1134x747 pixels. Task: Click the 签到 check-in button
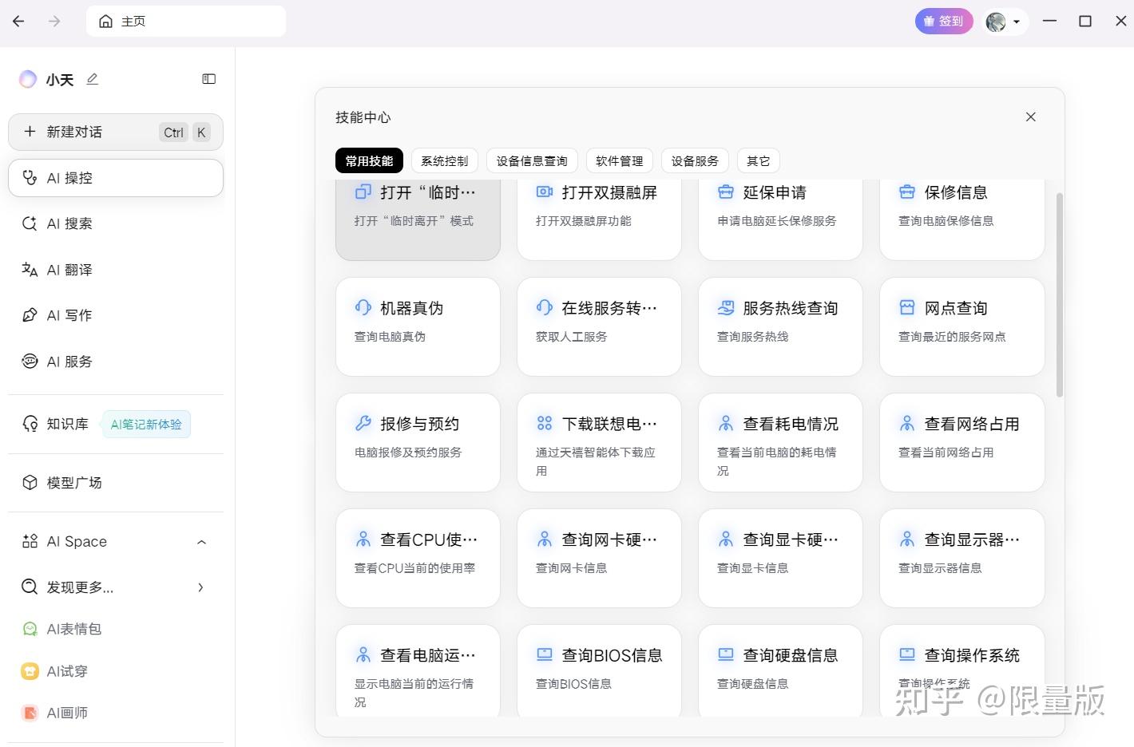(x=944, y=22)
